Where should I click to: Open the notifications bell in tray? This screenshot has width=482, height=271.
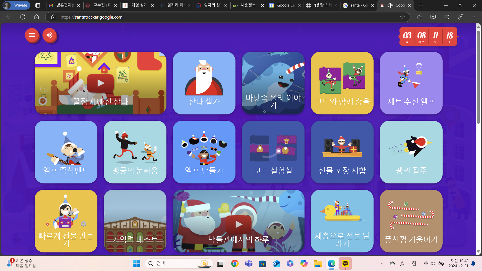coord(473,263)
